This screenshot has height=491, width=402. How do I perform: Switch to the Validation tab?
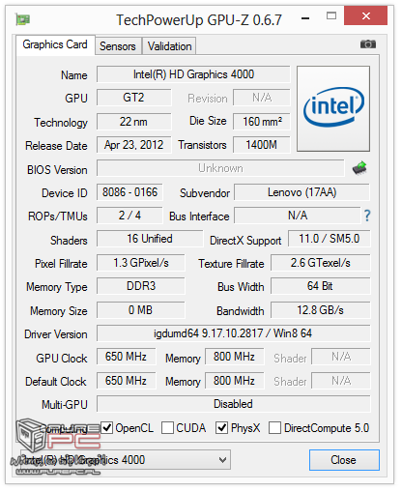[169, 46]
